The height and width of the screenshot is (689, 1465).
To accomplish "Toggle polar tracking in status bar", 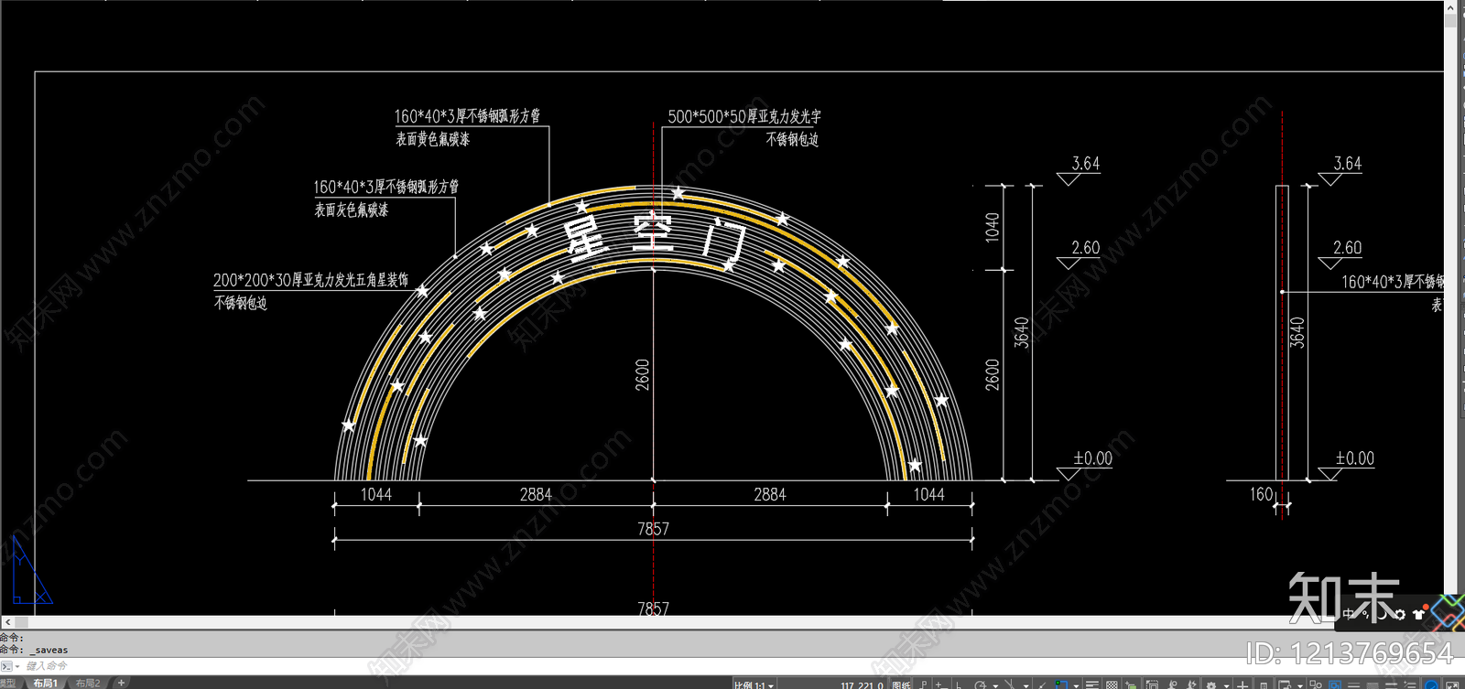I will pos(981,684).
